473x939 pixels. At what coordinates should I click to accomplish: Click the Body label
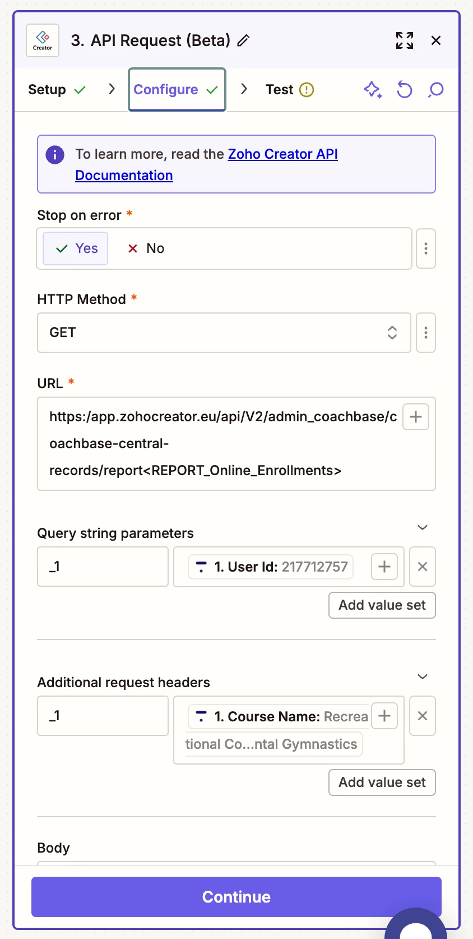(x=53, y=848)
